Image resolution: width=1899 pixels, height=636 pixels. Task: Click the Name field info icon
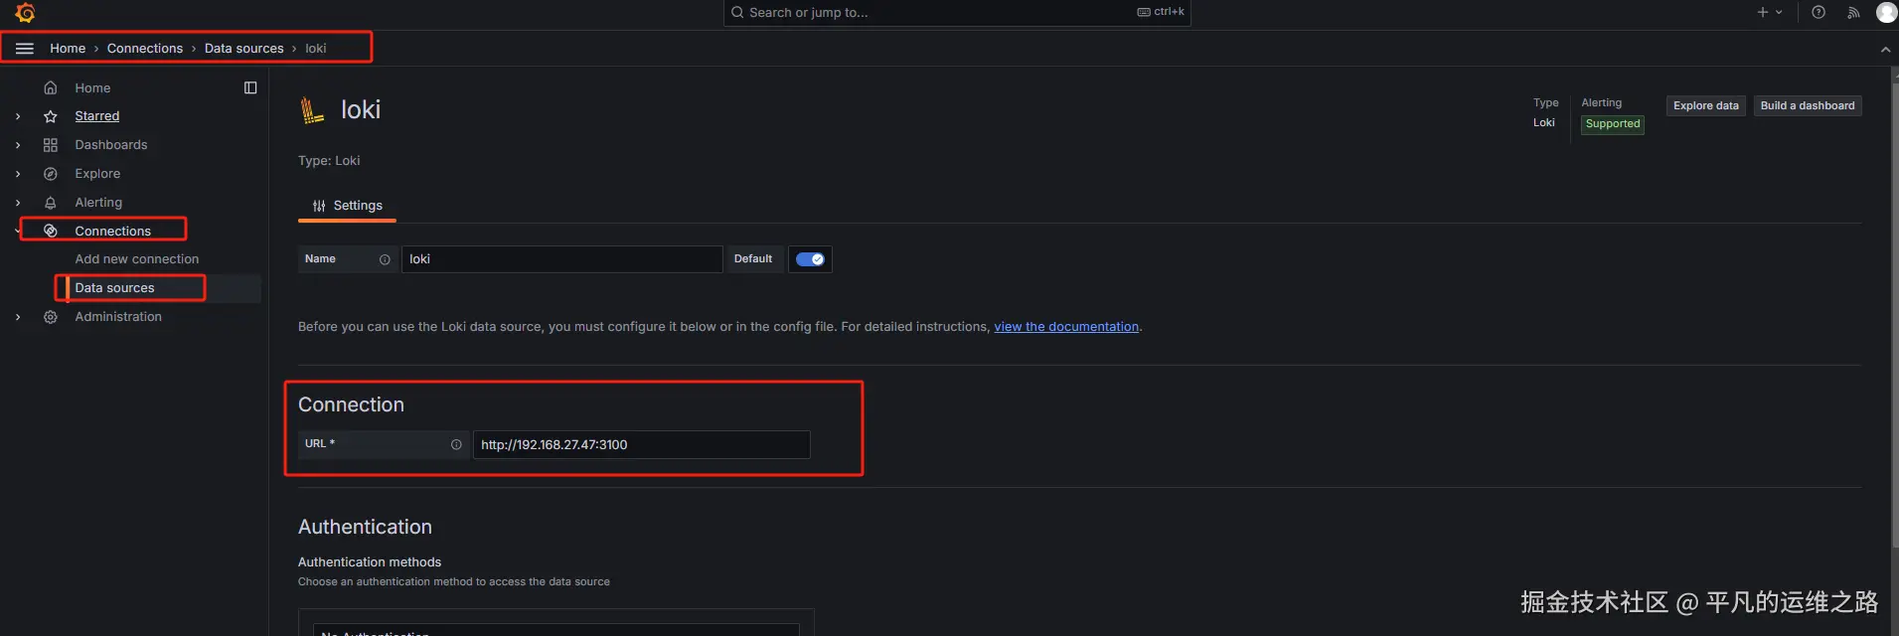(385, 259)
